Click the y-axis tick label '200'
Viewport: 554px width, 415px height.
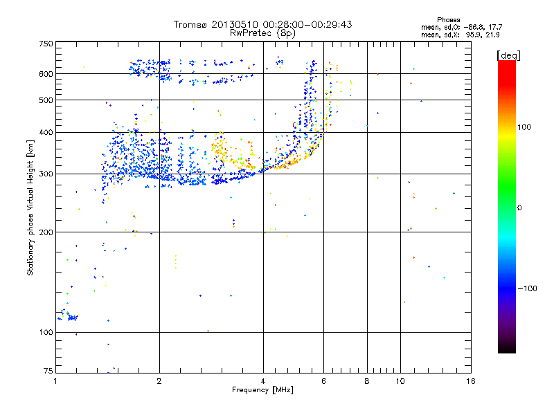[x=46, y=232]
